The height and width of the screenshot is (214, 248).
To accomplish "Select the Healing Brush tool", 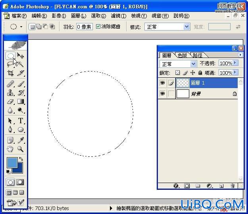I will coord(10,84).
